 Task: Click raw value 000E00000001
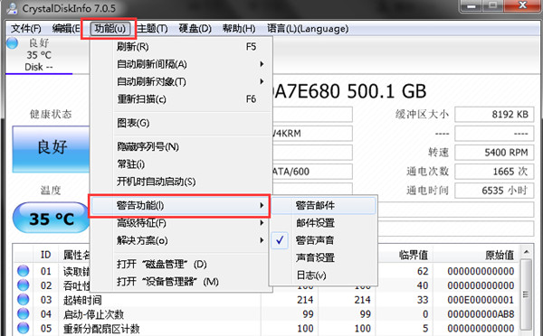tap(481, 300)
